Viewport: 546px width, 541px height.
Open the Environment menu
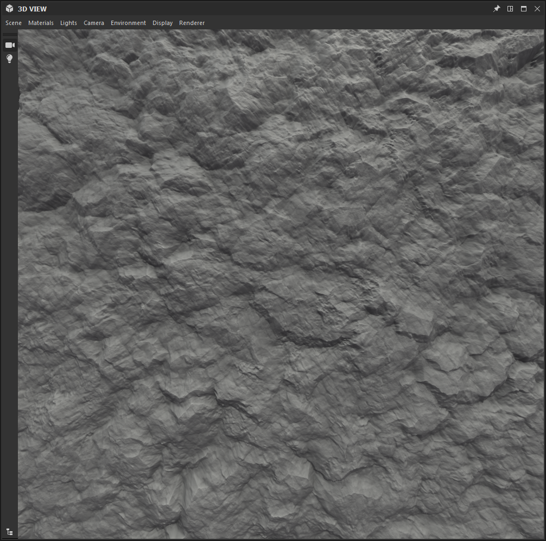128,23
